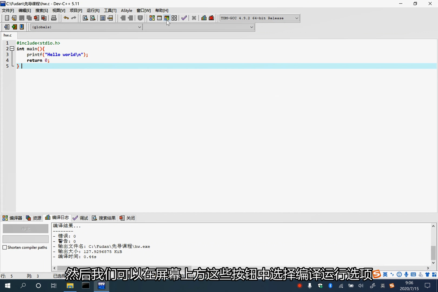The width and height of the screenshot is (438, 292).
Task: Click the Redo arrow icon
Action: (x=74, y=18)
